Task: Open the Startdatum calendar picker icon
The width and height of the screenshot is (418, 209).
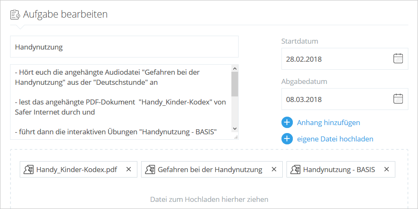Action: click(398, 58)
